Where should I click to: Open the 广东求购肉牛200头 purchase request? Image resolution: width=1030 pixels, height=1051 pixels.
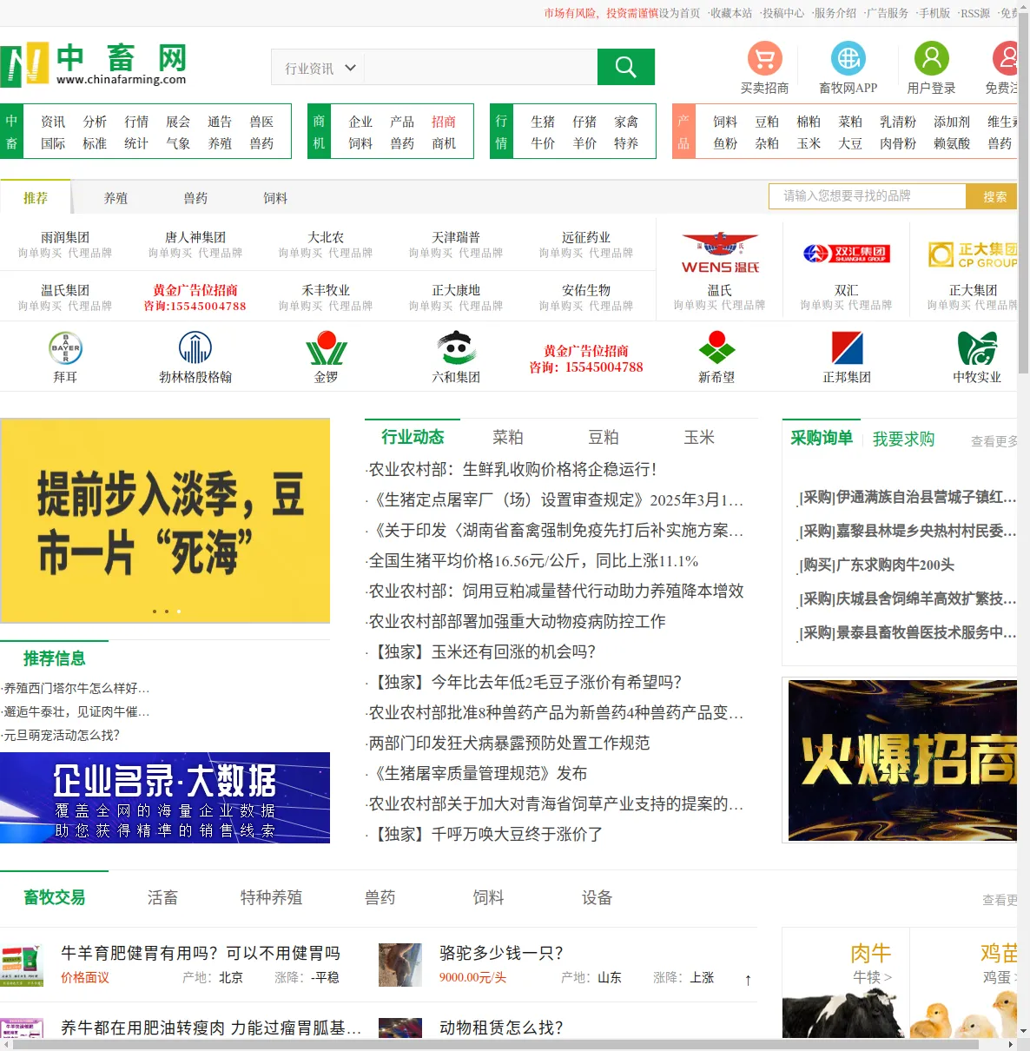click(x=876, y=565)
